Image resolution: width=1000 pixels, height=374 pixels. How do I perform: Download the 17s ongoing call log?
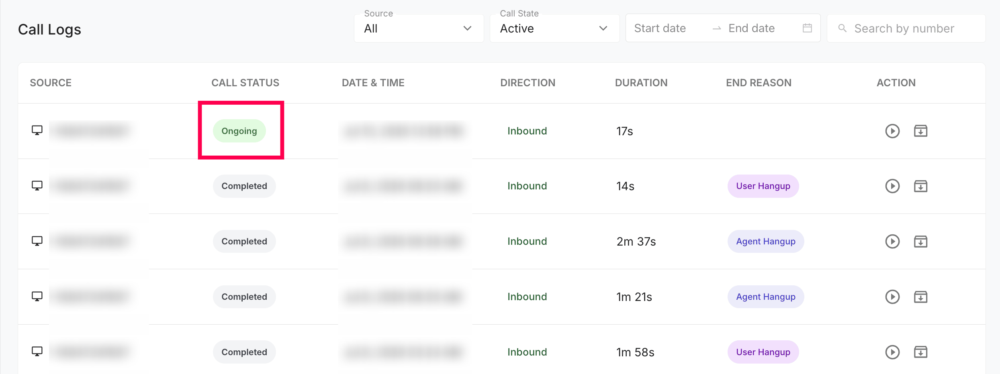click(920, 131)
